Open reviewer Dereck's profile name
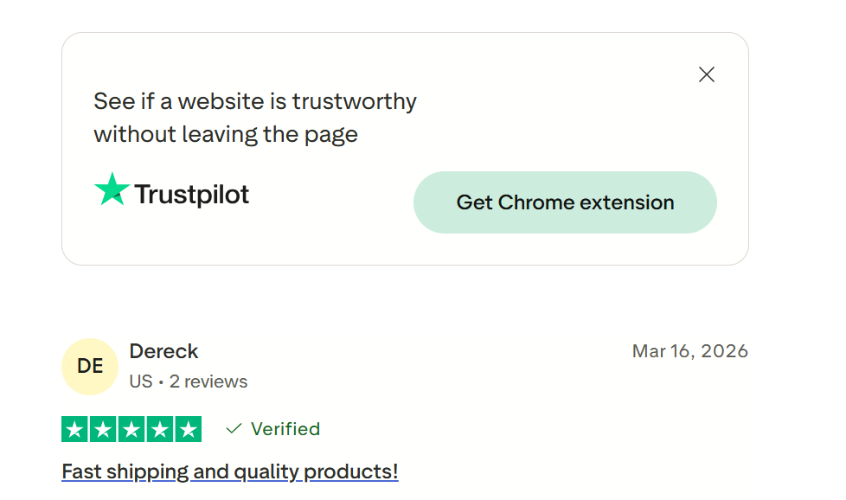This screenshot has width=846, height=500. 163,351
